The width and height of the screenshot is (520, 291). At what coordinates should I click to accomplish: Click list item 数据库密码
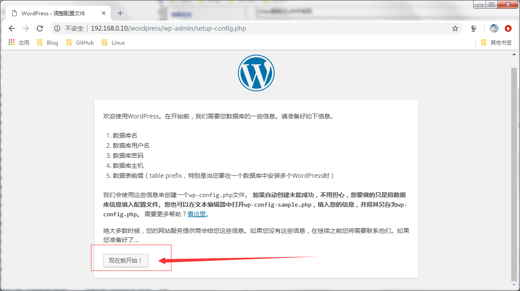pyautogui.click(x=128, y=156)
